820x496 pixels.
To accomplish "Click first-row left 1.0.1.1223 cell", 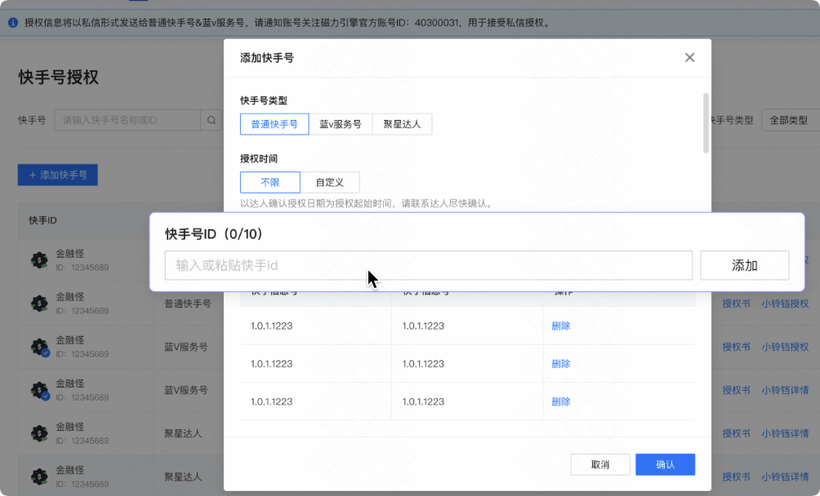I will [271, 325].
